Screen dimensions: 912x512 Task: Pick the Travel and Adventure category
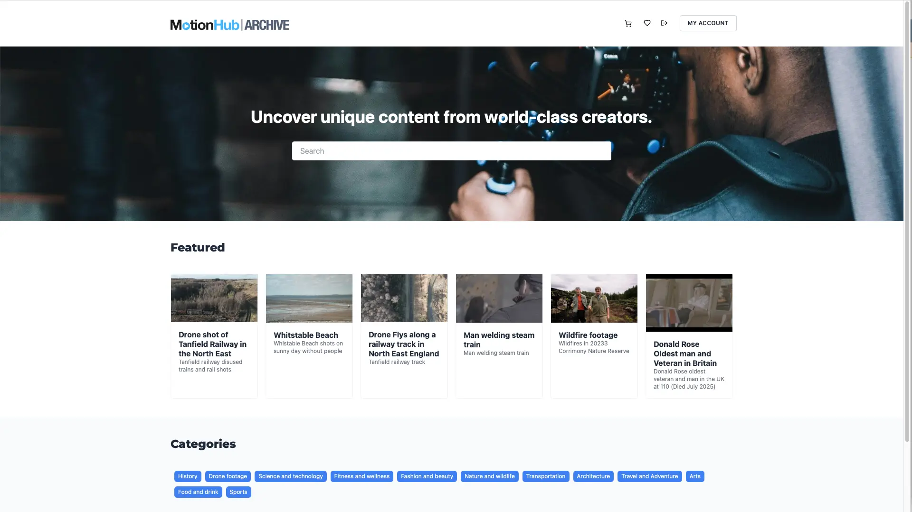coord(649,476)
